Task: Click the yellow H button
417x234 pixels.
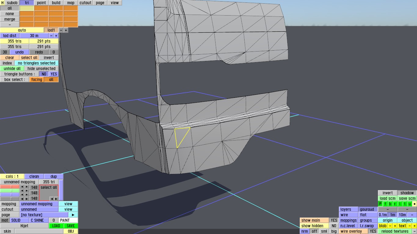Action: [2, 3]
